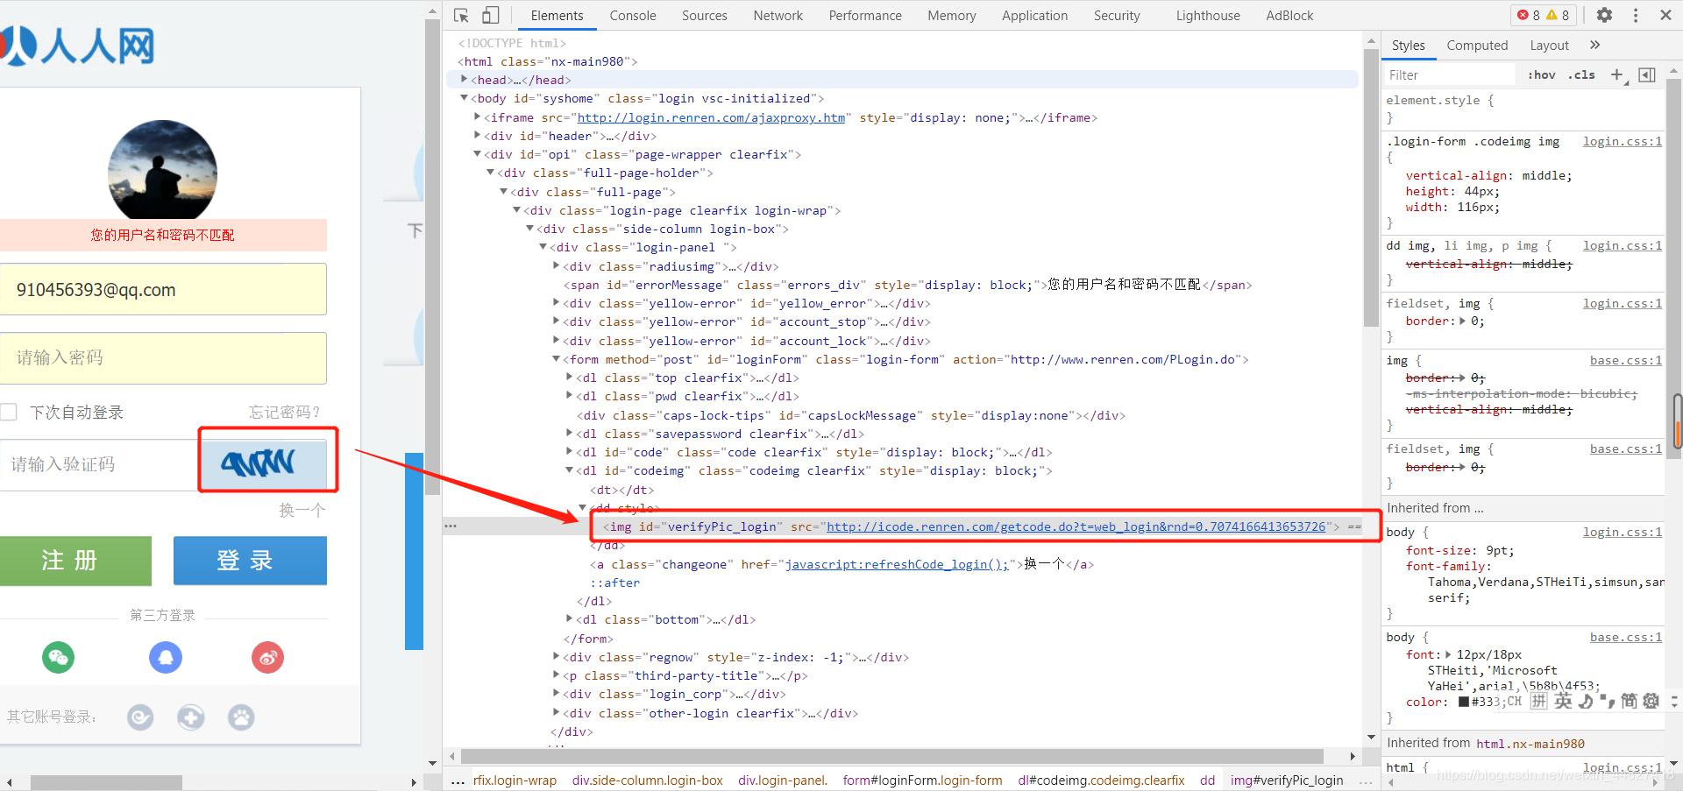Toggle the :hov element state button

click(x=1541, y=74)
